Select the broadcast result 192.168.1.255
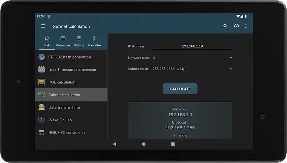Image resolution: width=287 pixels, height=163 pixels. click(180, 128)
